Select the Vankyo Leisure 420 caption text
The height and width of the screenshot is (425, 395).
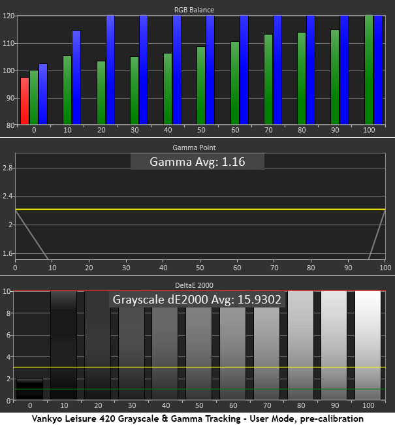tap(197, 418)
